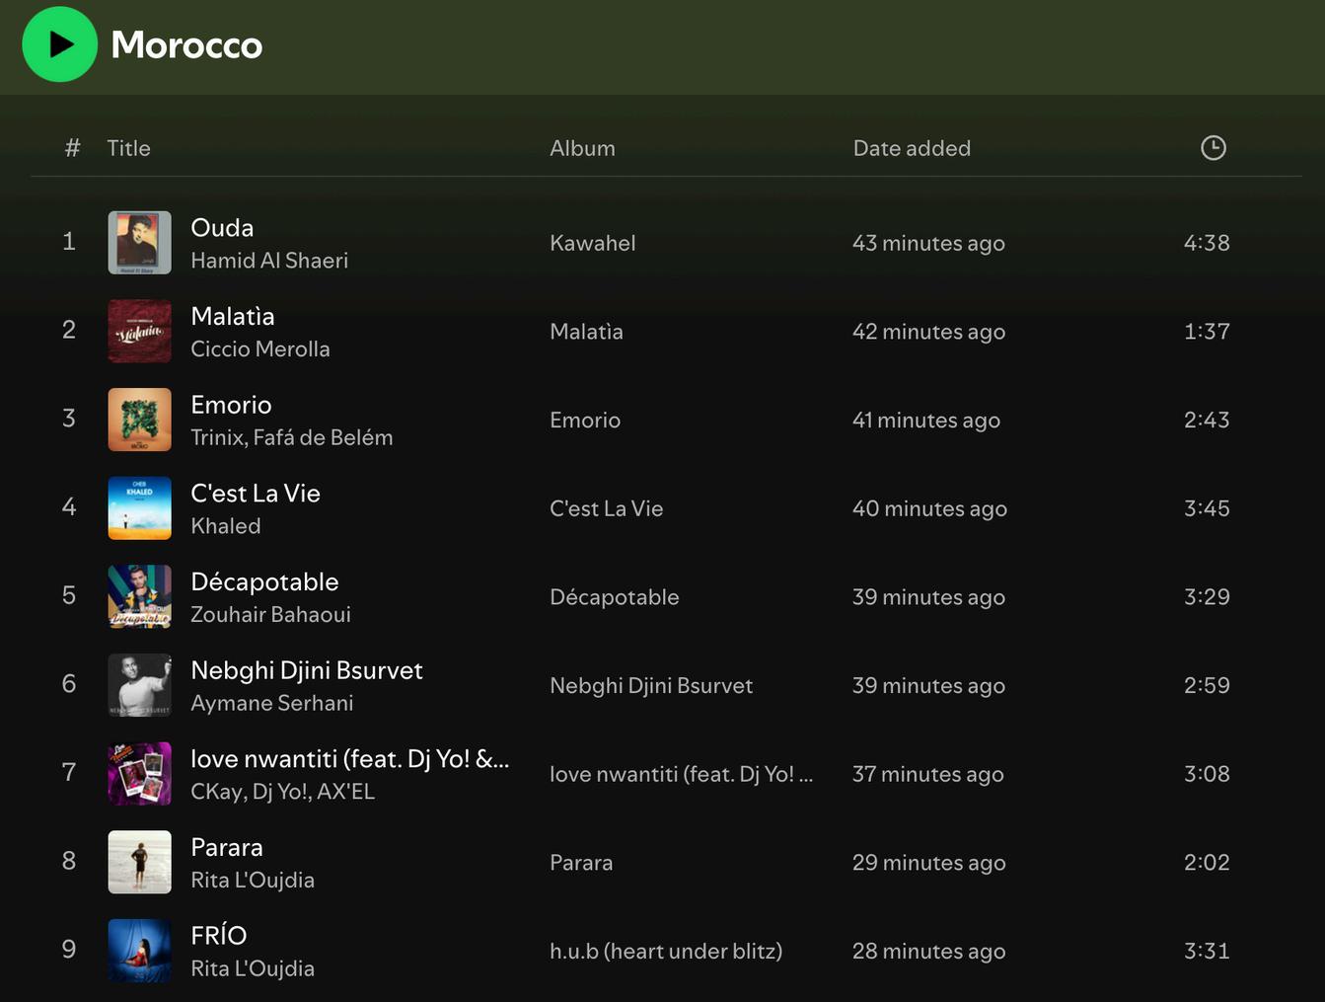Image resolution: width=1325 pixels, height=1002 pixels.
Task: Open the C'est La Vie album link
Action: coord(607,508)
